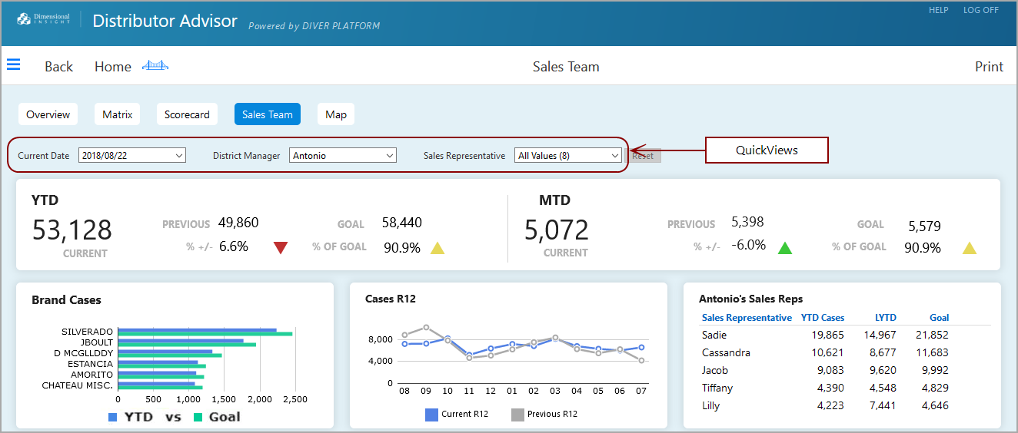Screen dimensions: 1018x433
Task: Open the Scorecard tab
Action: [187, 114]
